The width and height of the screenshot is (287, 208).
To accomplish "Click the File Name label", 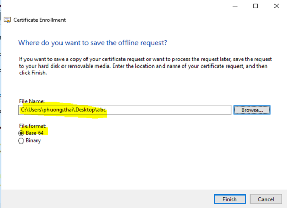I will 32,101.
